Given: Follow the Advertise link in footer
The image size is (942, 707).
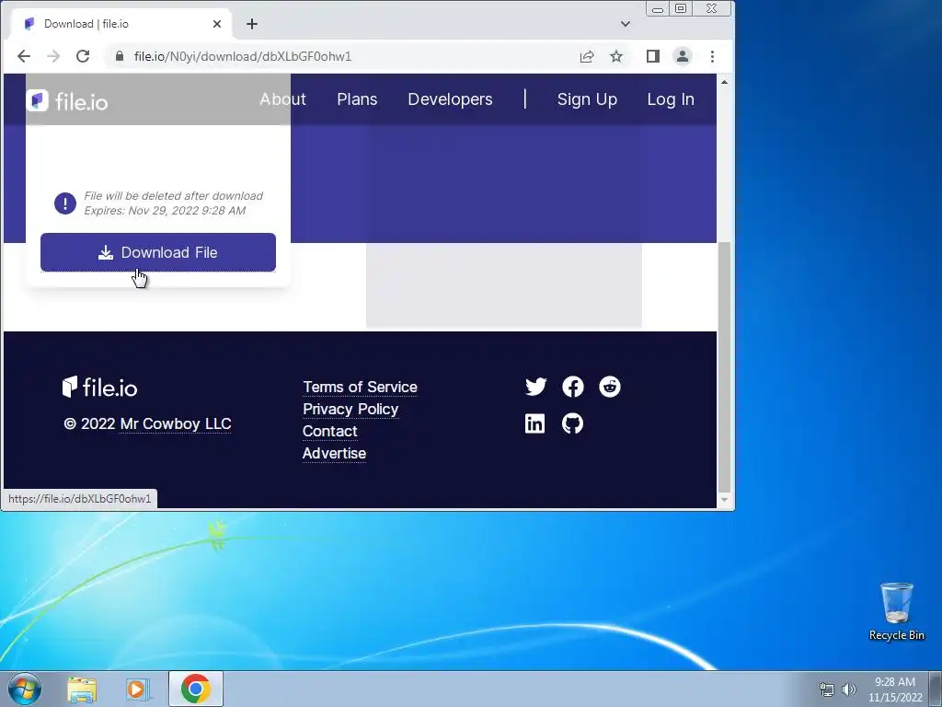Looking at the screenshot, I should coord(334,453).
